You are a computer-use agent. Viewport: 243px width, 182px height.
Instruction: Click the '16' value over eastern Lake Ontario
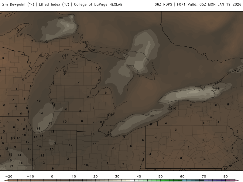(218, 89)
